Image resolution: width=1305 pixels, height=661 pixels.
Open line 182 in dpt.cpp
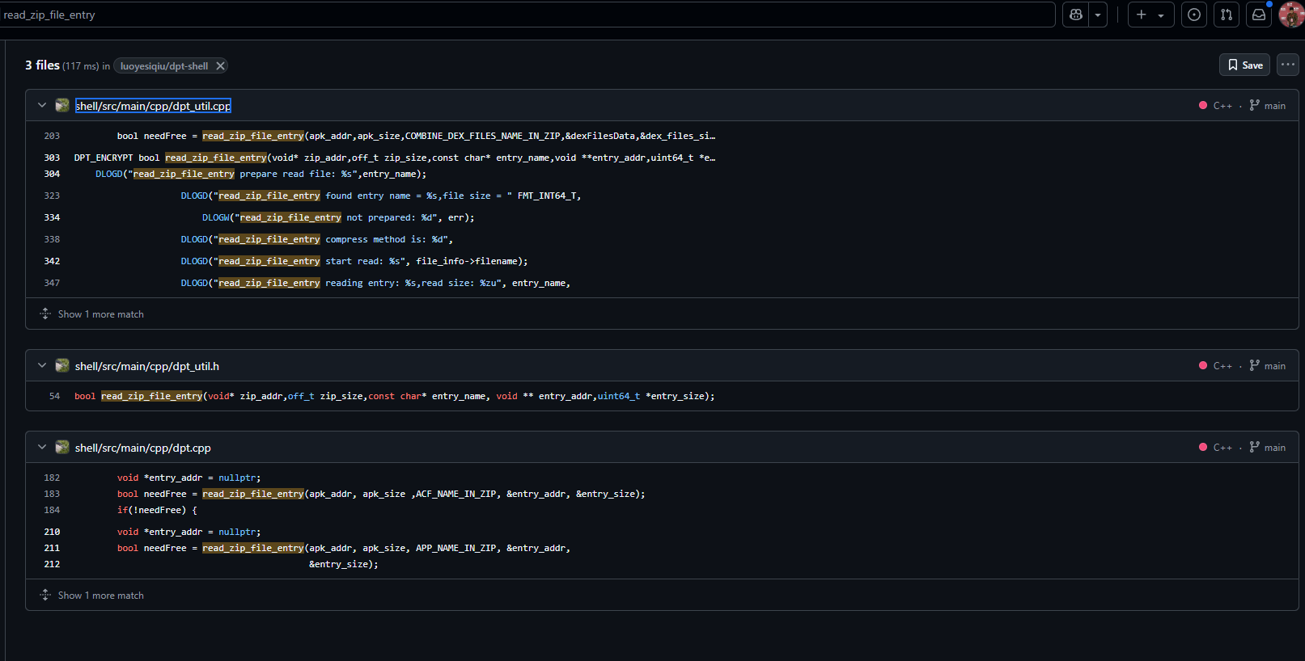coord(52,478)
